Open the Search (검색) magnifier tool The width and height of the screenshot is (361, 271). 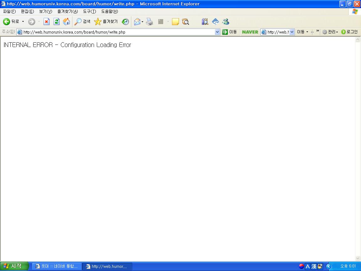pyautogui.click(x=82, y=22)
